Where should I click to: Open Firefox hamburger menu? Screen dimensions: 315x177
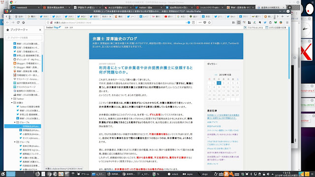(x=287, y=23)
